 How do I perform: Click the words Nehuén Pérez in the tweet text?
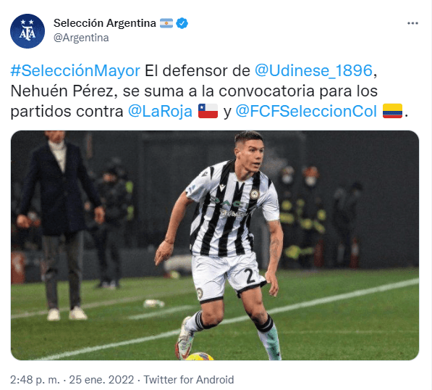click(x=62, y=91)
